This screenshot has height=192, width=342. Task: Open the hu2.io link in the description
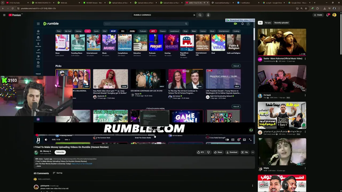pos(82,164)
